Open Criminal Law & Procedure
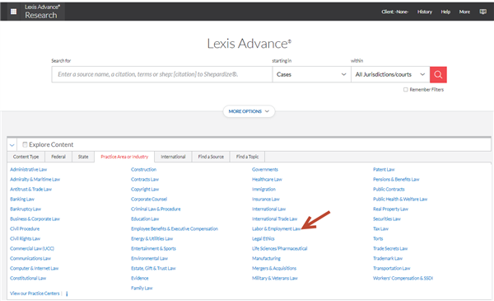Image resolution: width=494 pixels, height=301 pixels. tap(156, 209)
